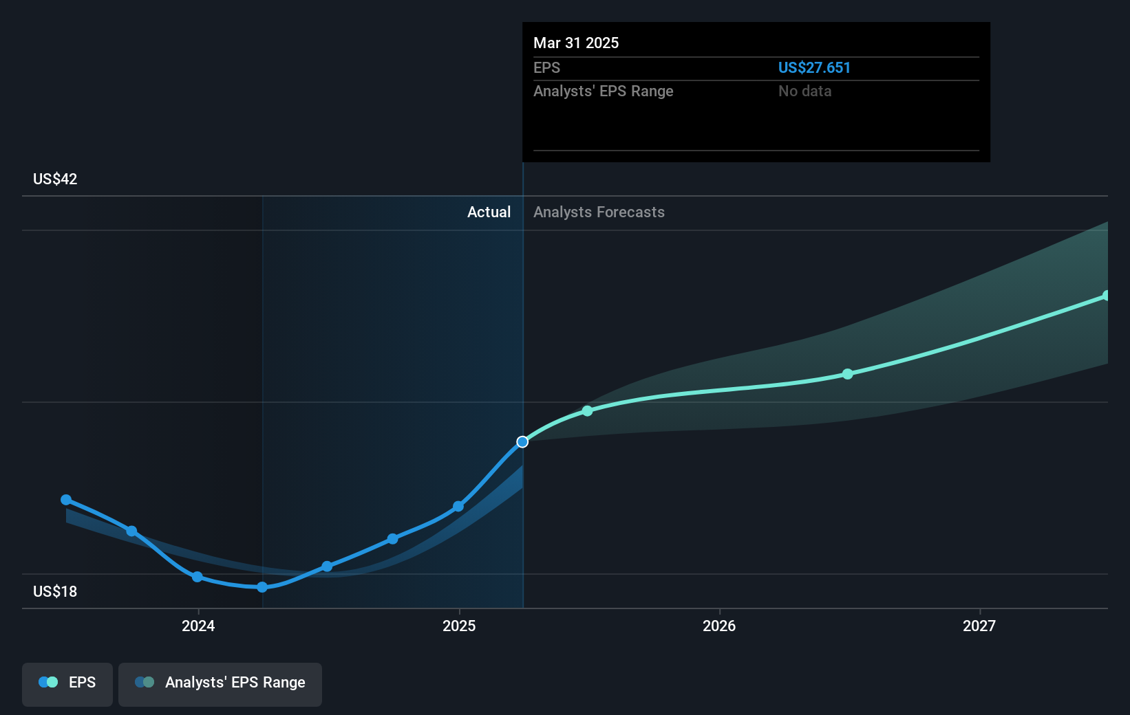Image resolution: width=1130 pixels, height=715 pixels.
Task: Click the US$42 y-axis label
Action: pyautogui.click(x=55, y=179)
